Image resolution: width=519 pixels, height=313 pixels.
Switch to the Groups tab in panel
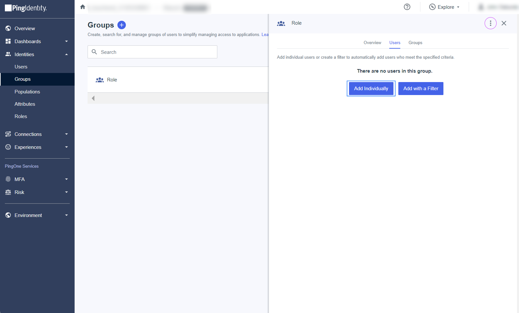click(x=415, y=43)
